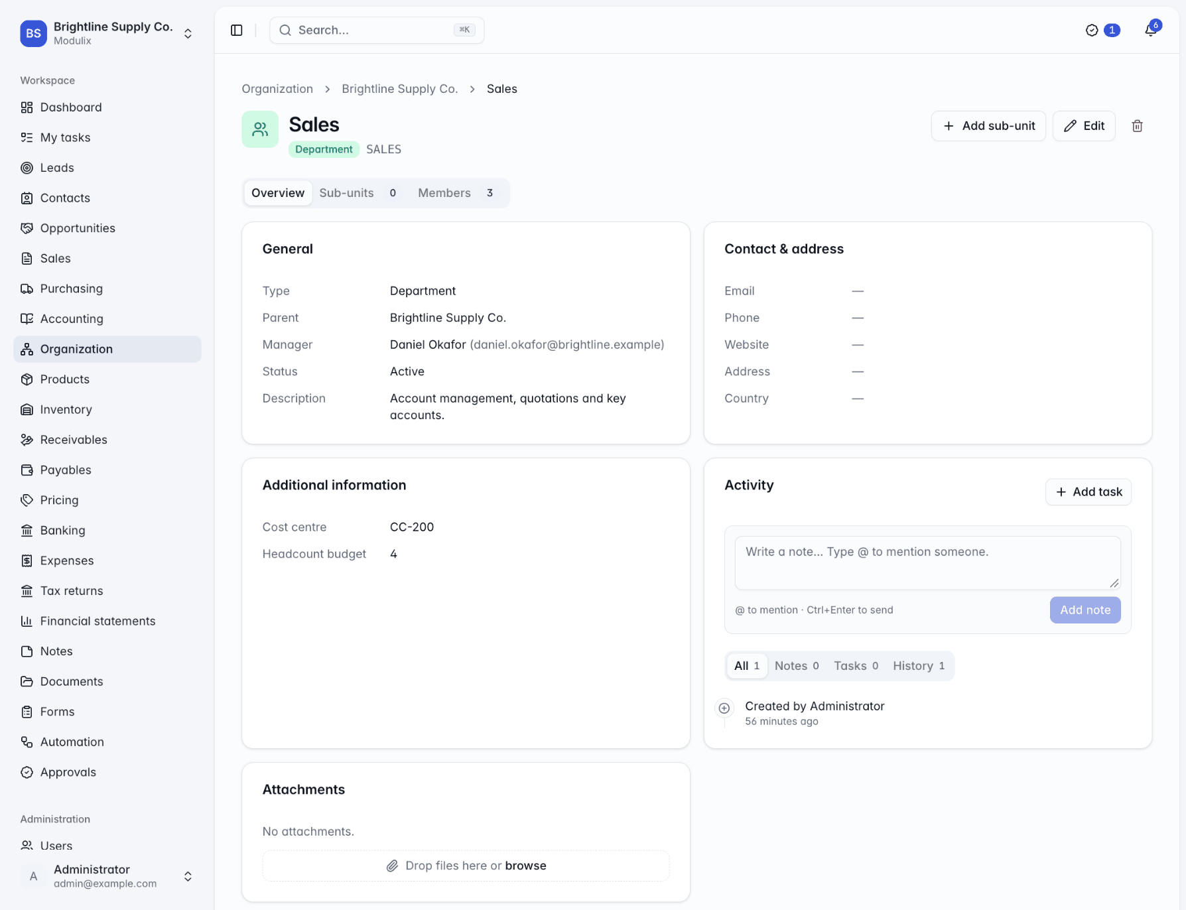The width and height of the screenshot is (1186, 910).
Task: Delete the Sales unit via trash icon
Action: 1137,126
